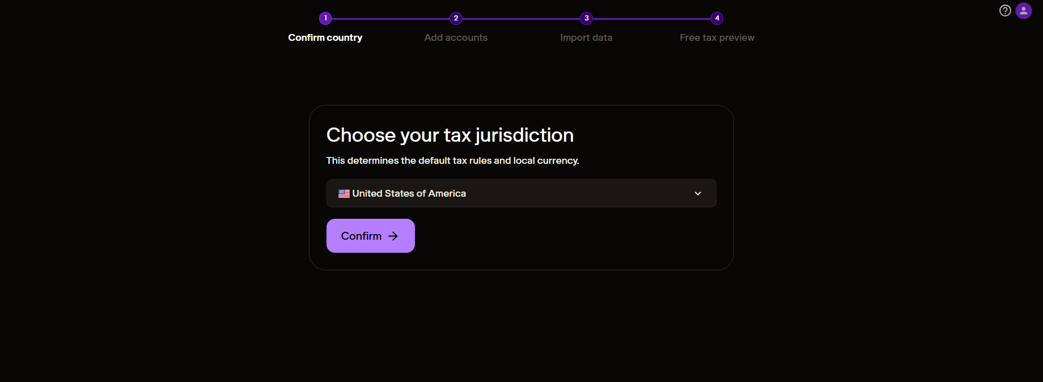This screenshot has height=382, width=1043.
Task: Click the chevron on the country selector
Action: pos(698,193)
